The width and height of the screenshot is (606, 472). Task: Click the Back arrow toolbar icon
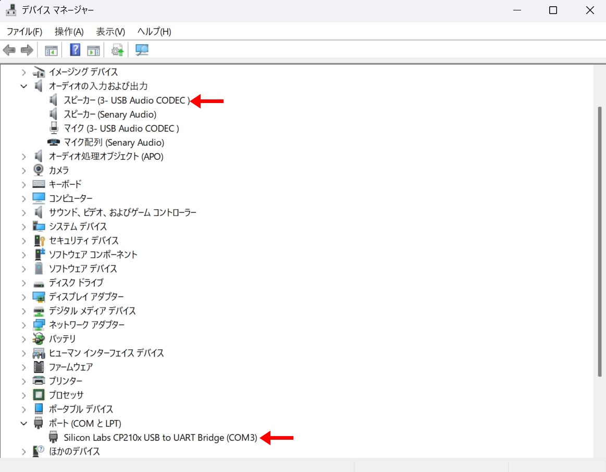[x=9, y=50]
